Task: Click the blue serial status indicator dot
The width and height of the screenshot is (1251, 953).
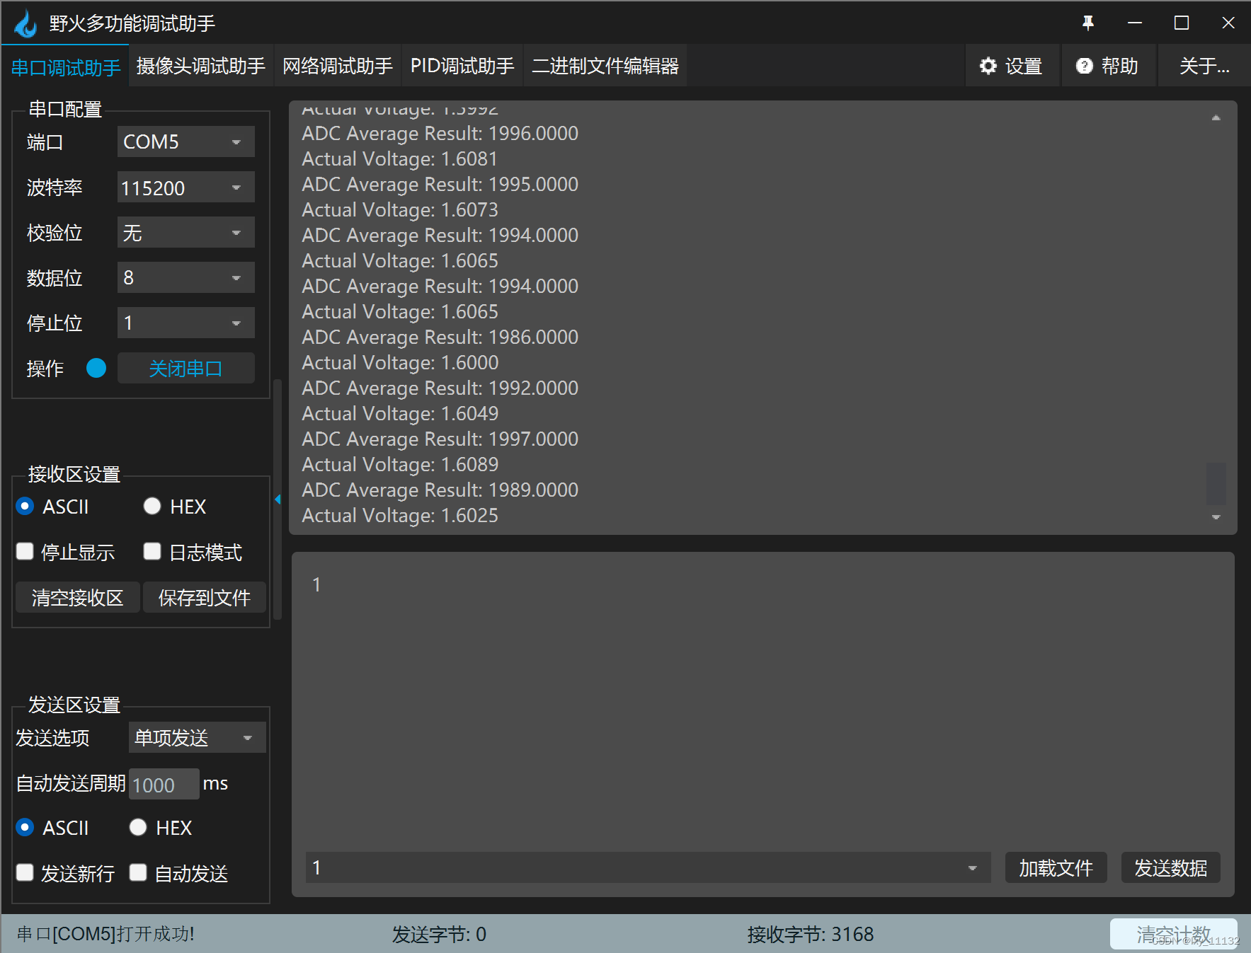Action: click(x=96, y=368)
